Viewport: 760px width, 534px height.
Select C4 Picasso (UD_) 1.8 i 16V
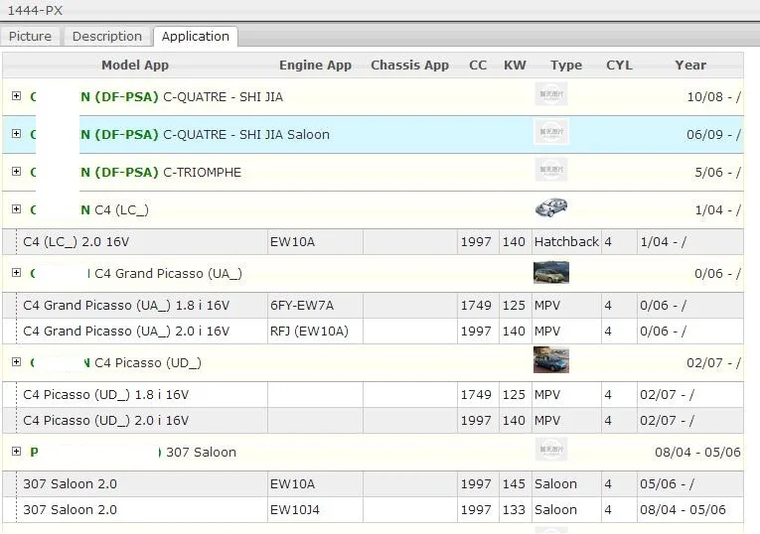coord(373,395)
